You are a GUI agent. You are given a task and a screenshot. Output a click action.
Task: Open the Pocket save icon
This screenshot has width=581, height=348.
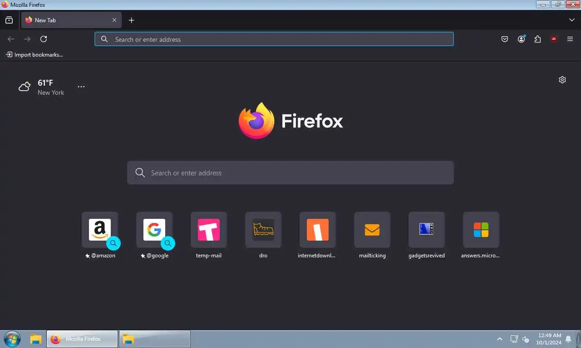click(x=505, y=39)
